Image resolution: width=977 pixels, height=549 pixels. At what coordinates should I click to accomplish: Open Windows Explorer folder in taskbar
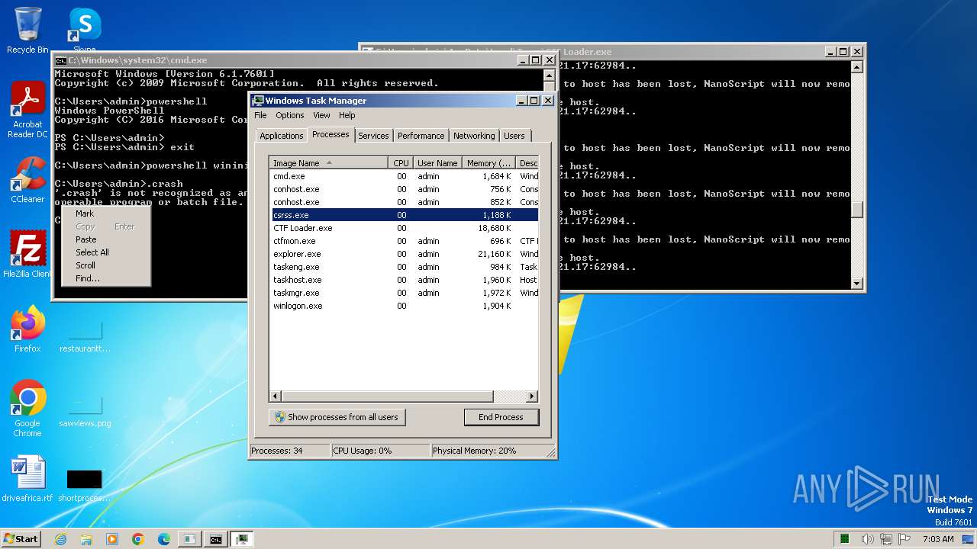86,539
